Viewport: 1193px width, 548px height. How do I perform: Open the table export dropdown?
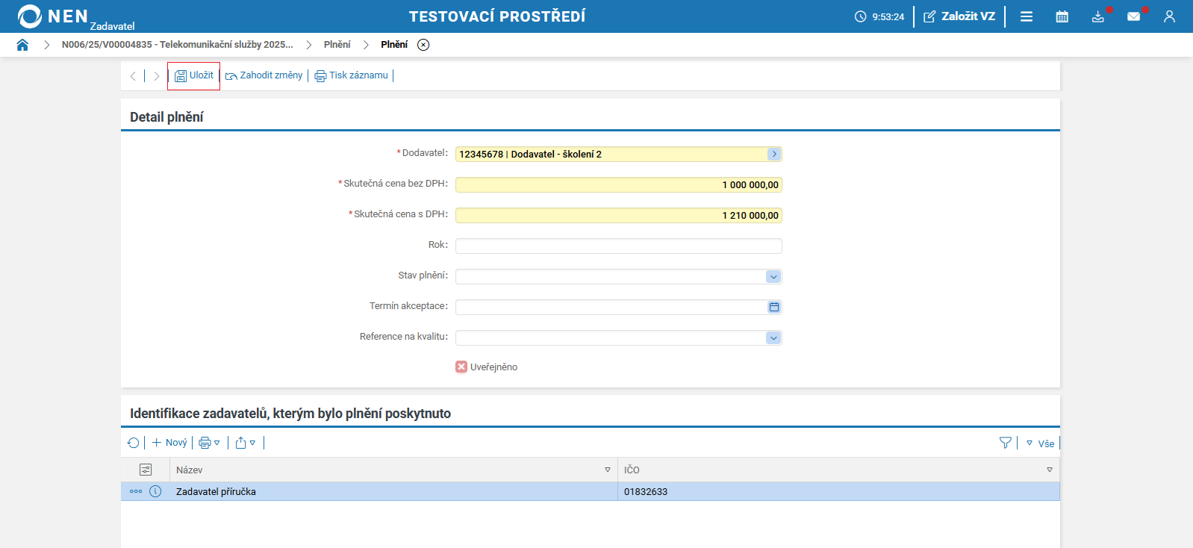[246, 443]
